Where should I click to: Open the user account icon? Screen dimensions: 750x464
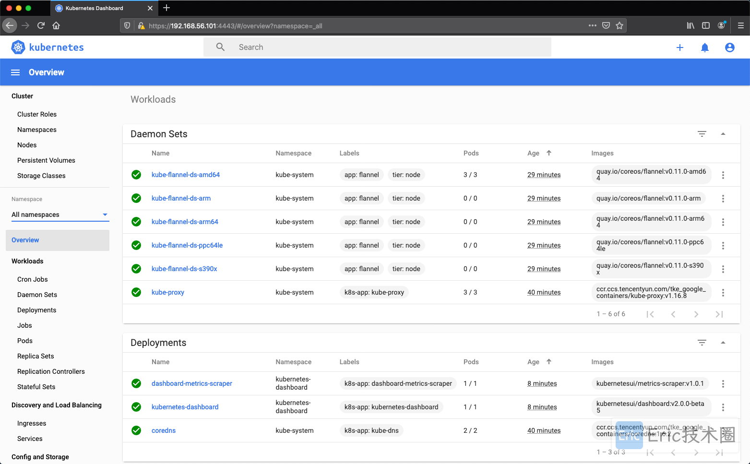[730, 48]
